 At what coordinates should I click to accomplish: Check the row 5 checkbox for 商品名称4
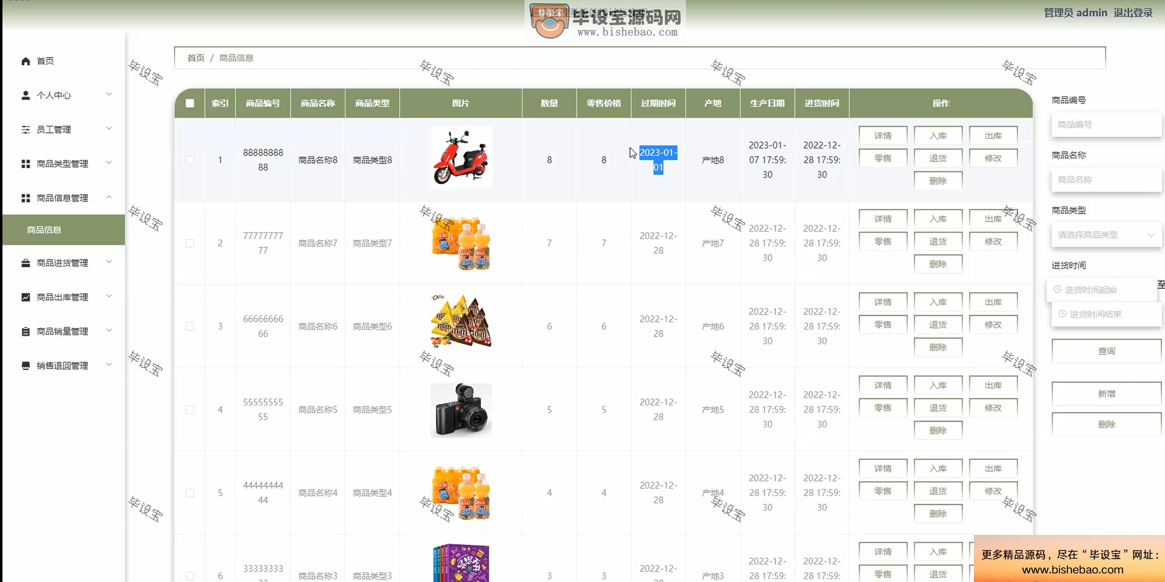(x=190, y=493)
